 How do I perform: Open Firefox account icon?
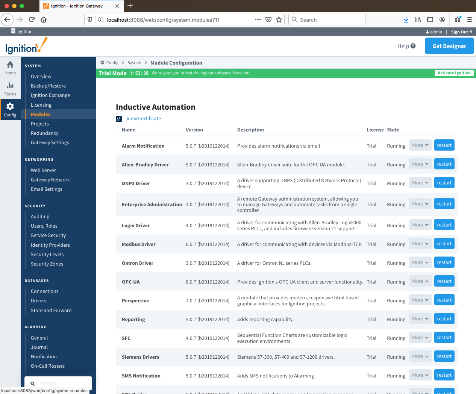coord(442,20)
